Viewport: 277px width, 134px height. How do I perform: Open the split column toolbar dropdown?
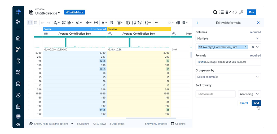tap(89, 22)
